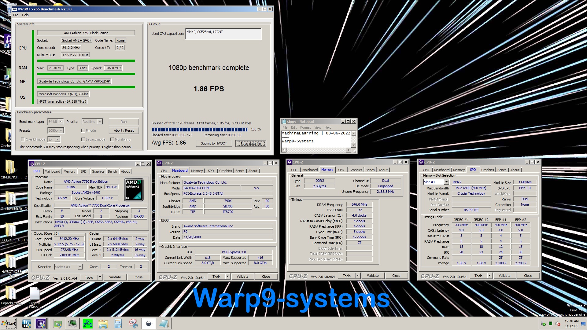Screen dimensions: 587x330
Task: Open the Format menu in Notepad
Action: (305, 127)
